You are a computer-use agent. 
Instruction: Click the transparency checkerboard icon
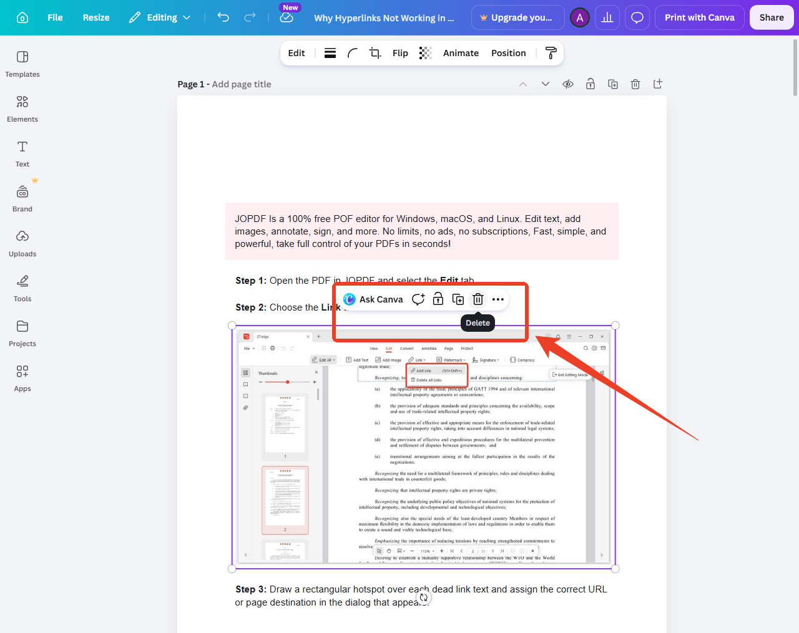coord(425,53)
